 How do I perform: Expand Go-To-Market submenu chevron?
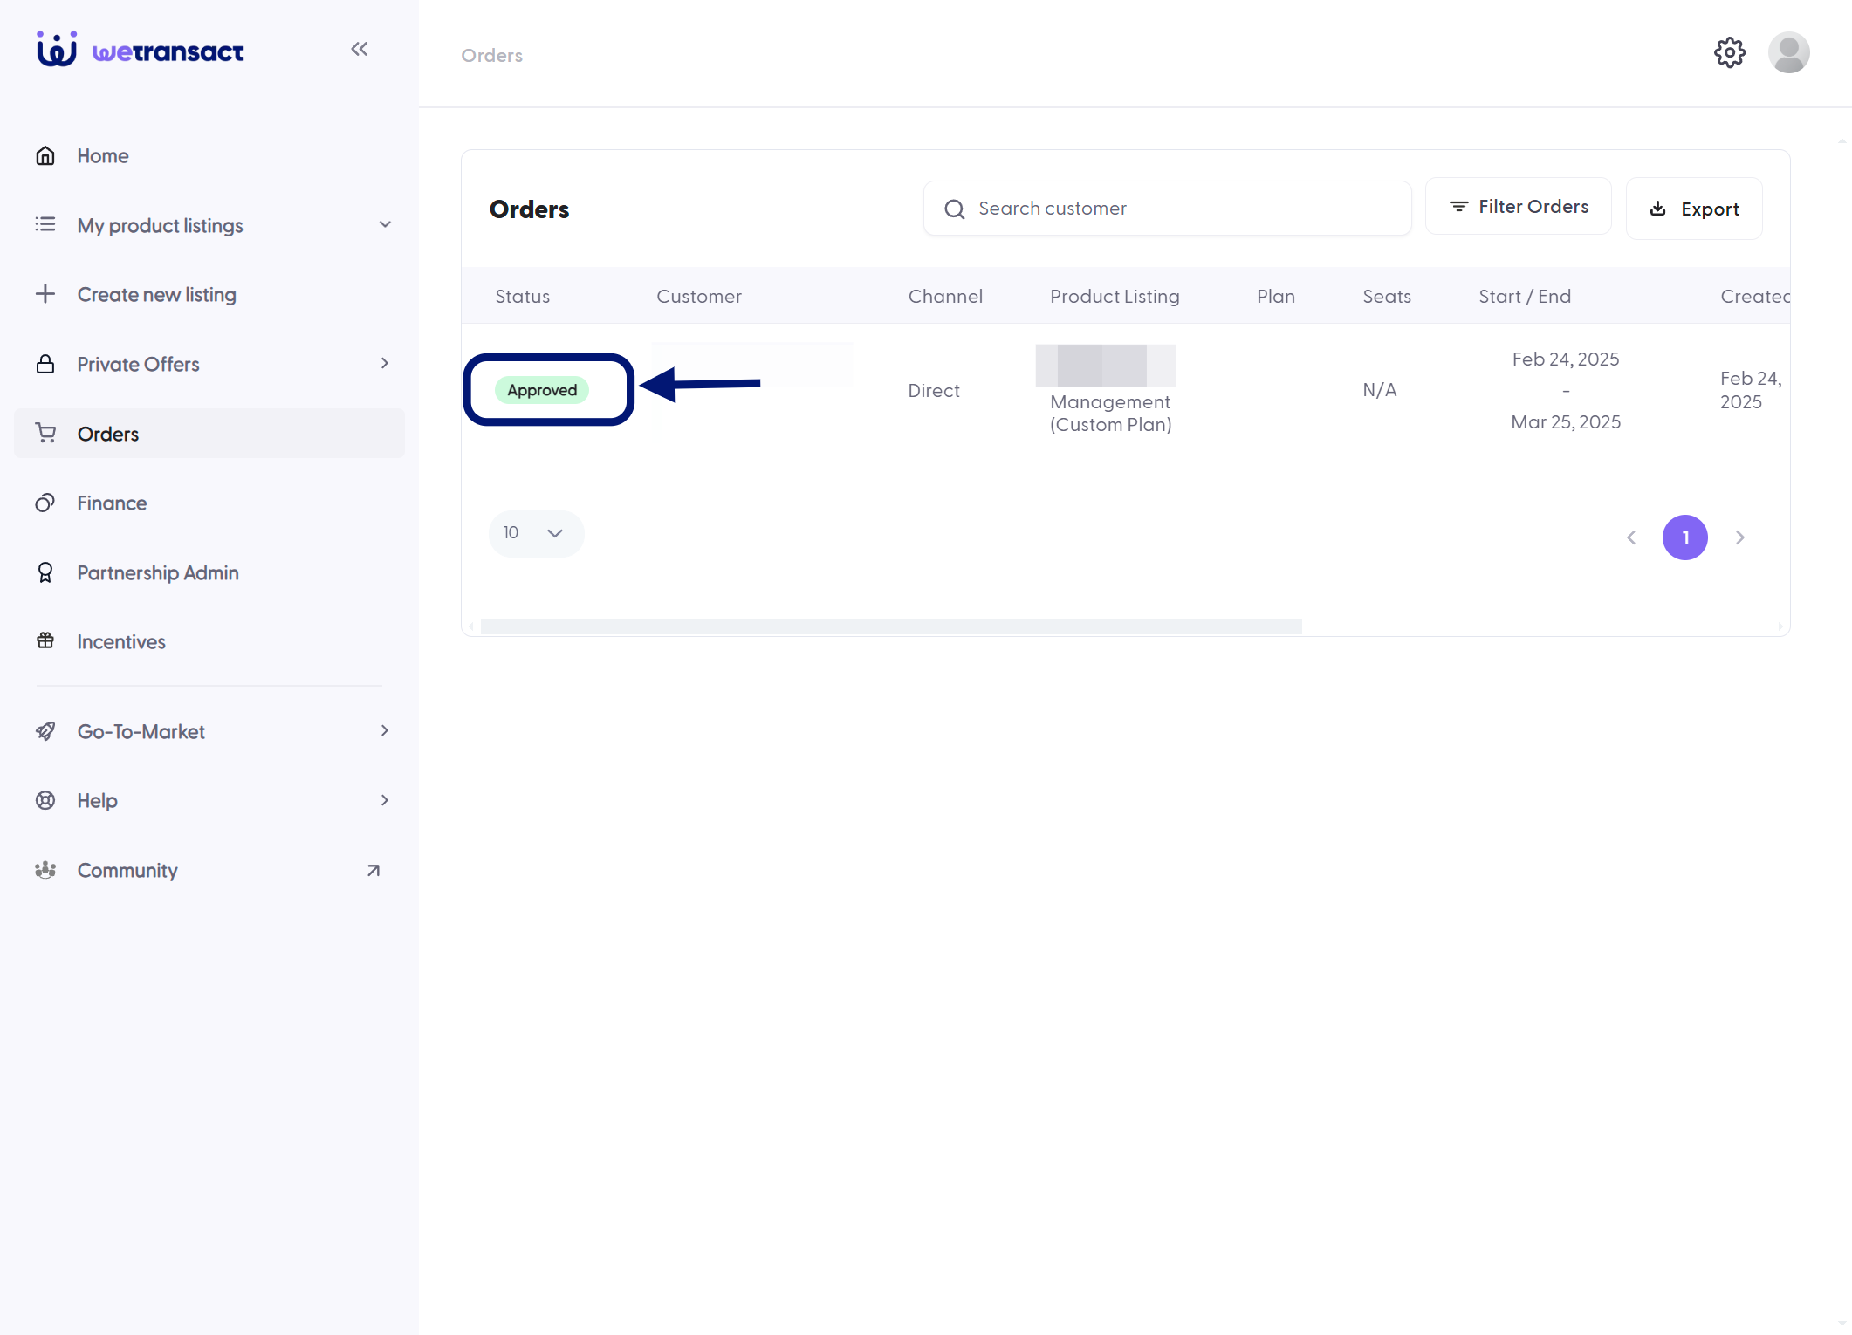click(385, 730)
